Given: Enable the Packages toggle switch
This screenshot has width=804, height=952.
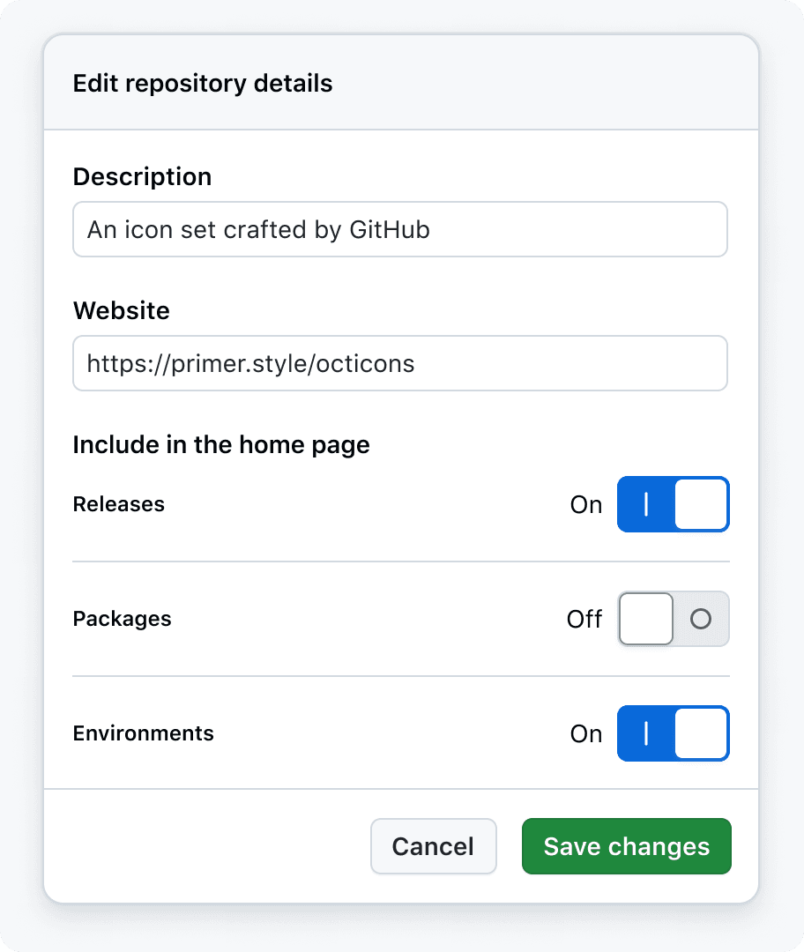Looking at the screenshot, I should 674,619.
